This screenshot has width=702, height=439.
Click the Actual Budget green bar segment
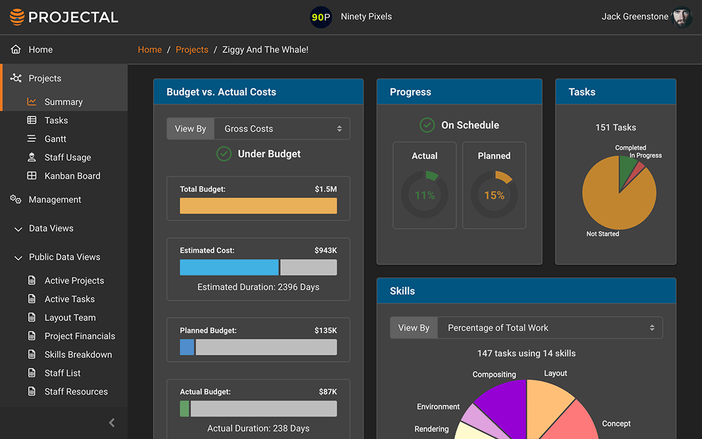coord(184,408)
